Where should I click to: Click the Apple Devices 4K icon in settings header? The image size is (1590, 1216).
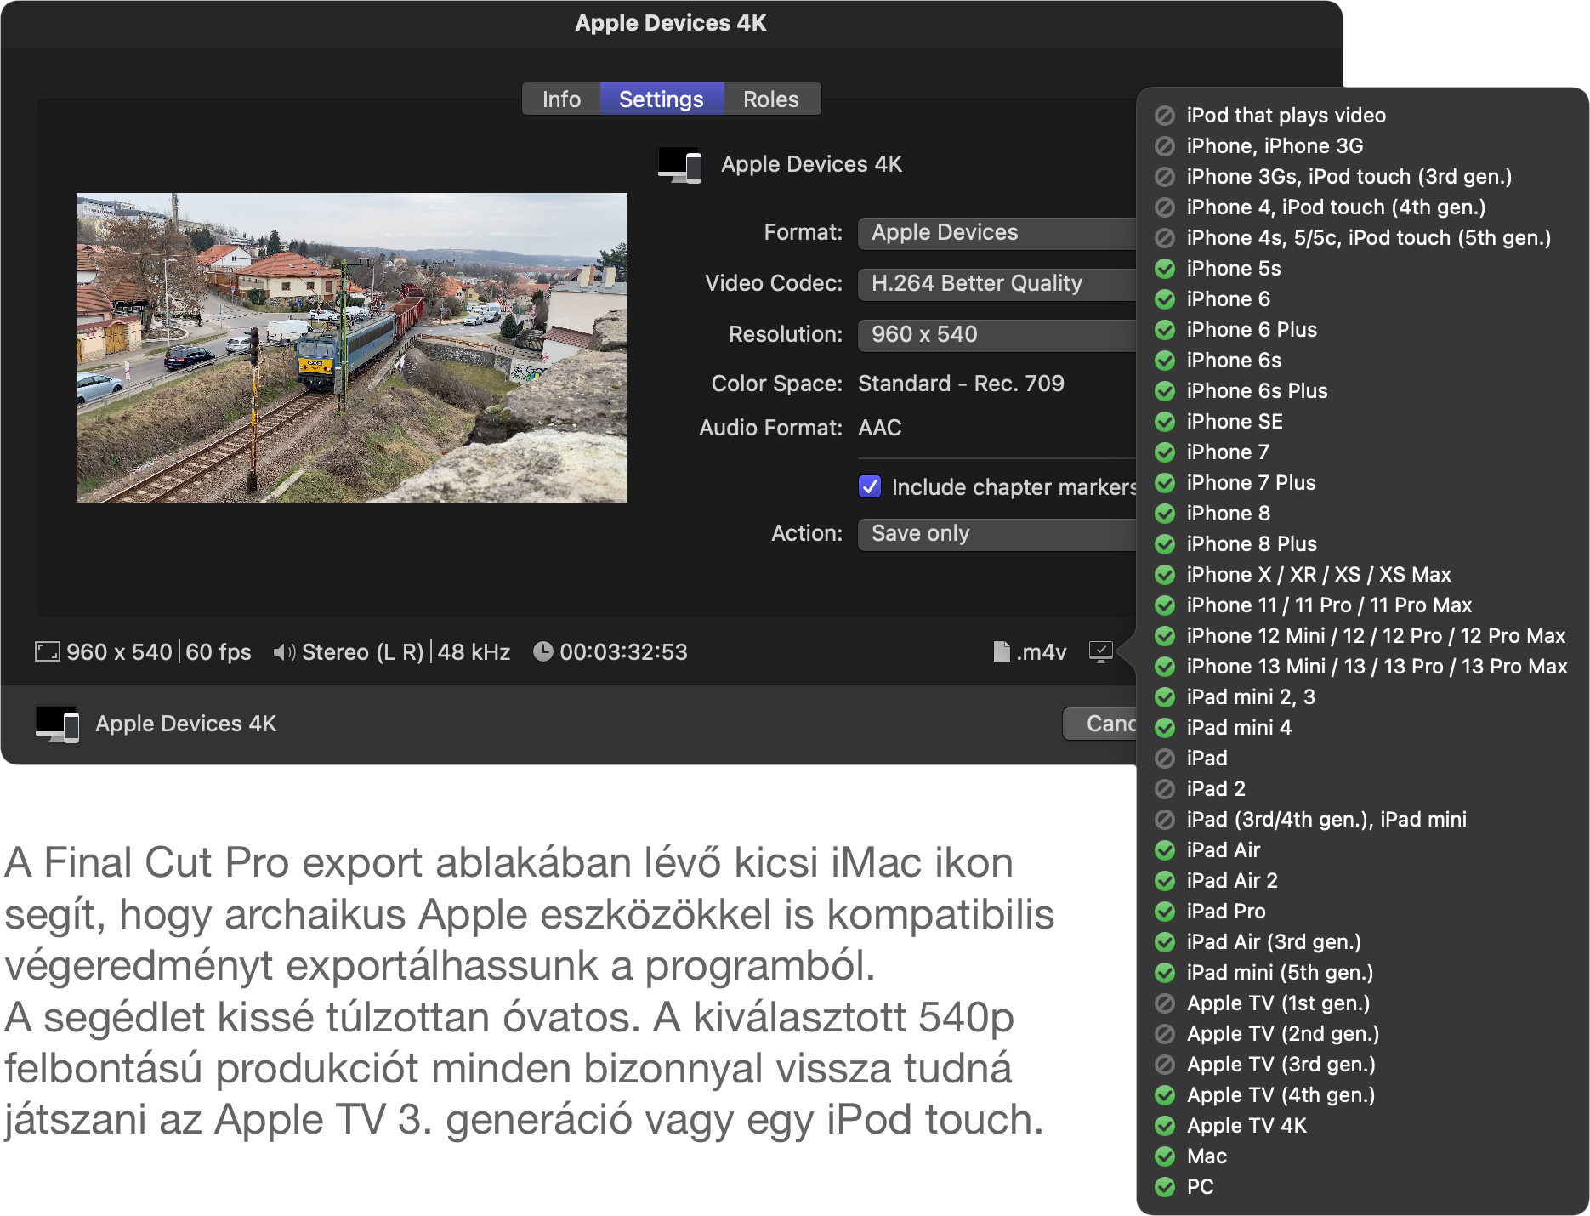coord(679,165)
